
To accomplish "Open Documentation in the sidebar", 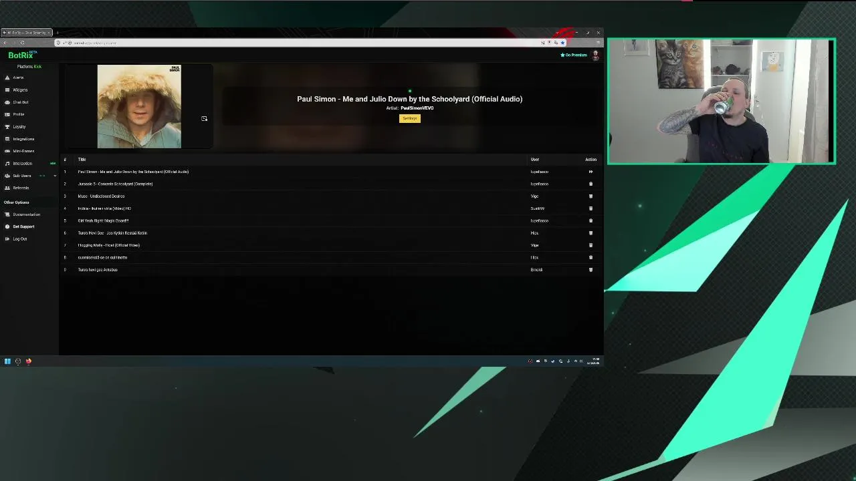I will pyautogui.click(x=26, y=214).
